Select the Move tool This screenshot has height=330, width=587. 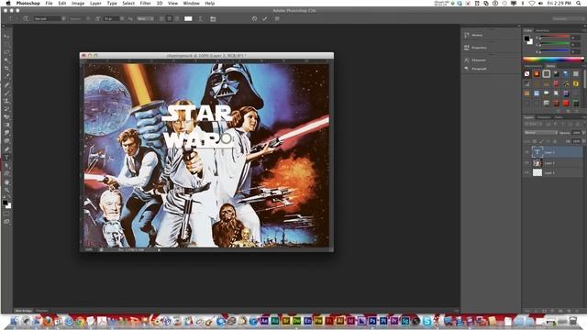coord(6,36)
